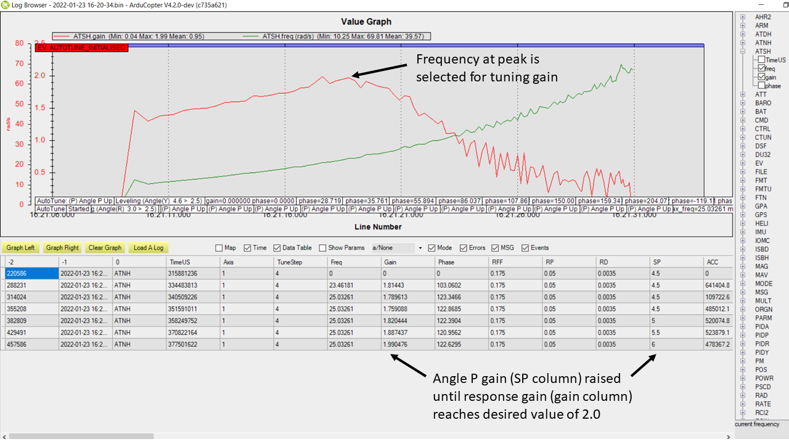This screenshot has width=789, height=444.
Task: Open the a/None dropdown
Action: point(420,248)
